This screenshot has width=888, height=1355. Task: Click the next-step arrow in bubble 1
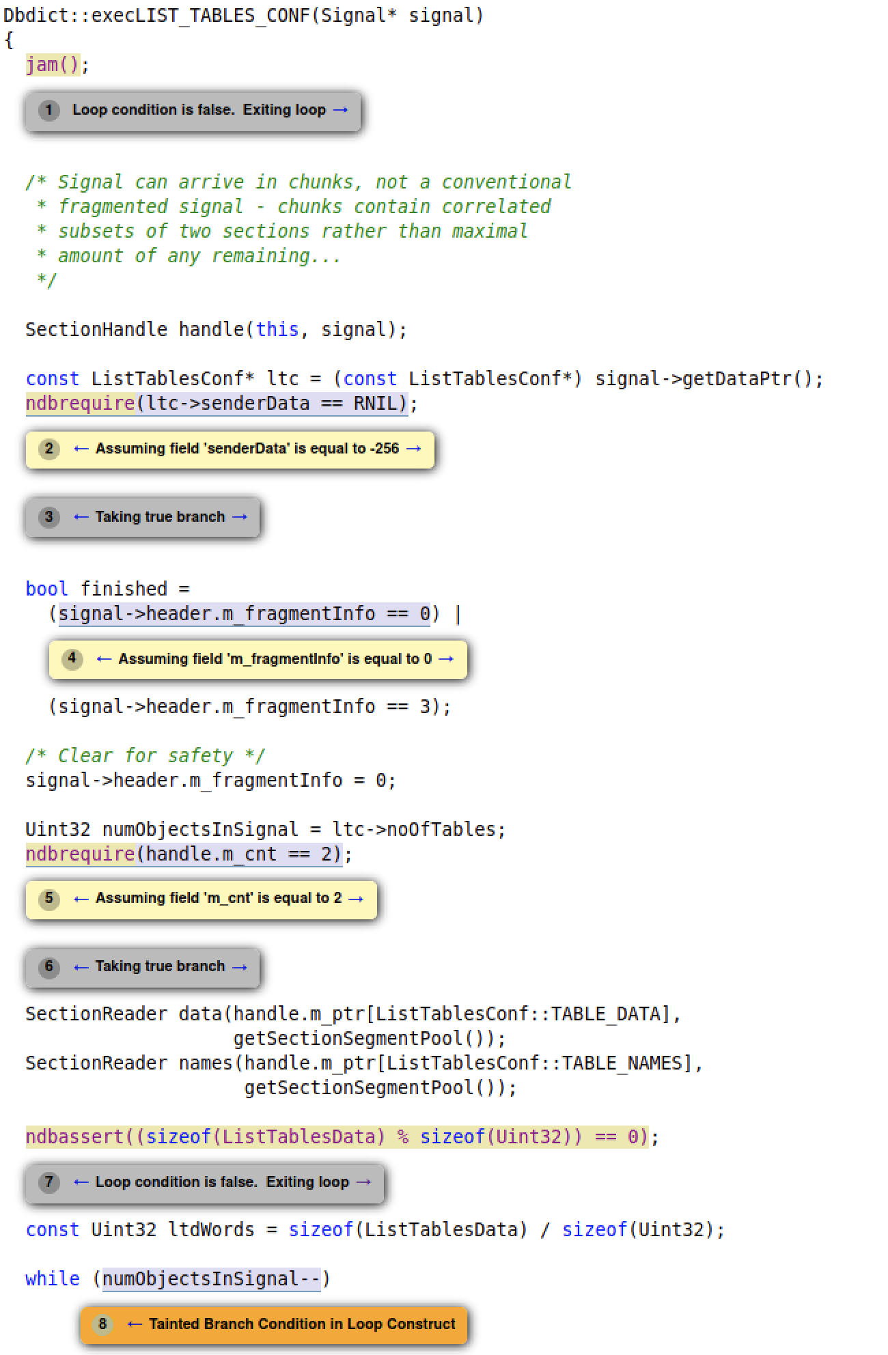point(340,110)
